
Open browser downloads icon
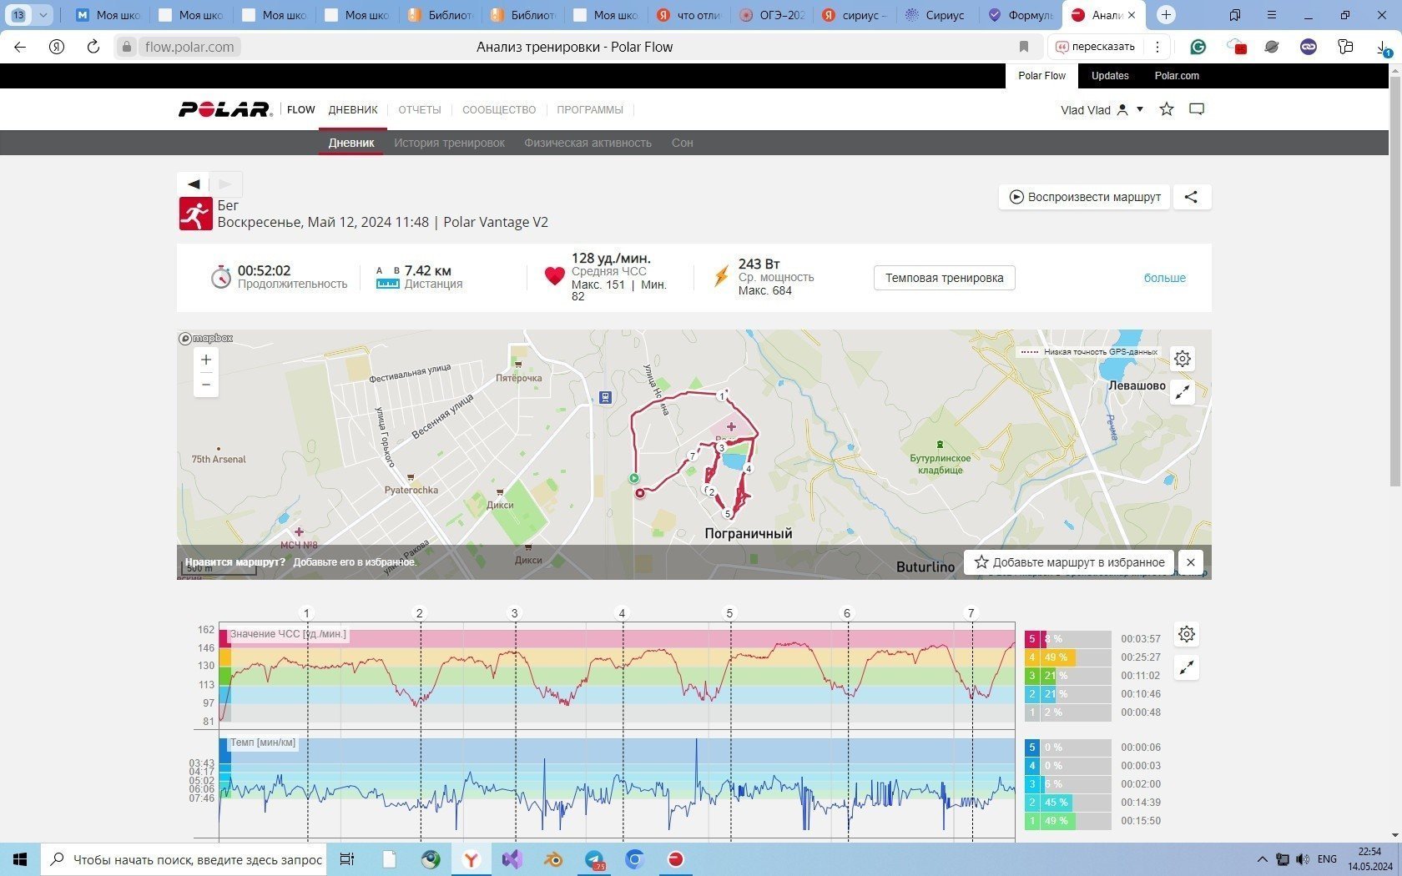[1382, 48]
